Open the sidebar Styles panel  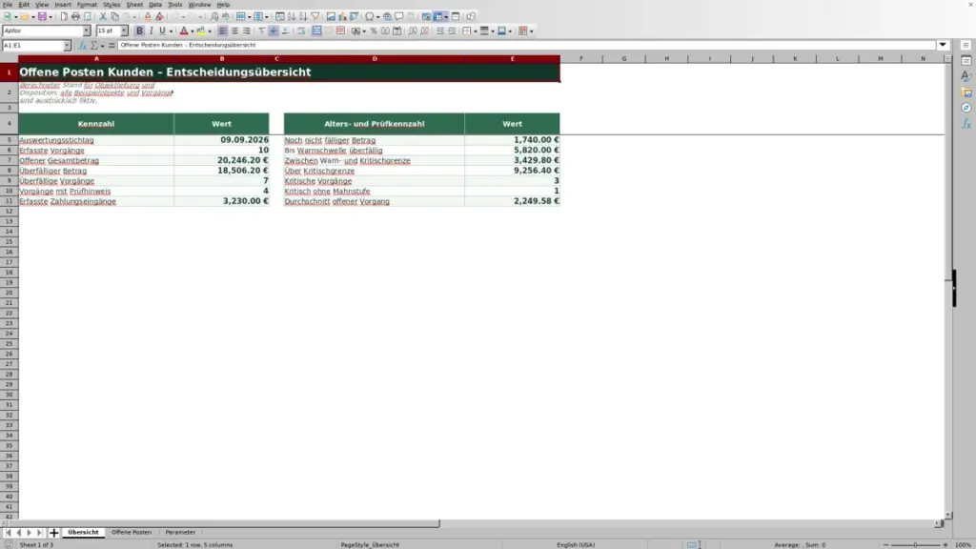click(966, 76)
